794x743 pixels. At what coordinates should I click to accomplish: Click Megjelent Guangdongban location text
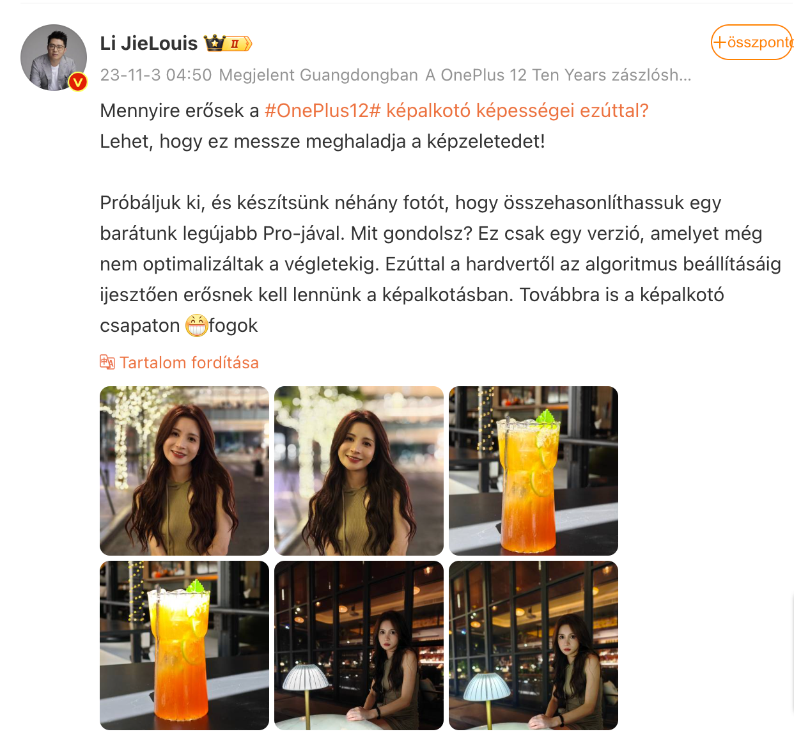point(318,75)
